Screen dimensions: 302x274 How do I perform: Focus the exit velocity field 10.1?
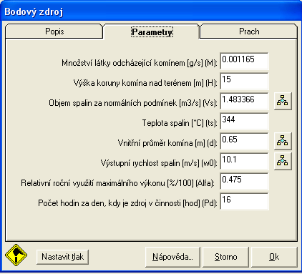click(244, 161)
